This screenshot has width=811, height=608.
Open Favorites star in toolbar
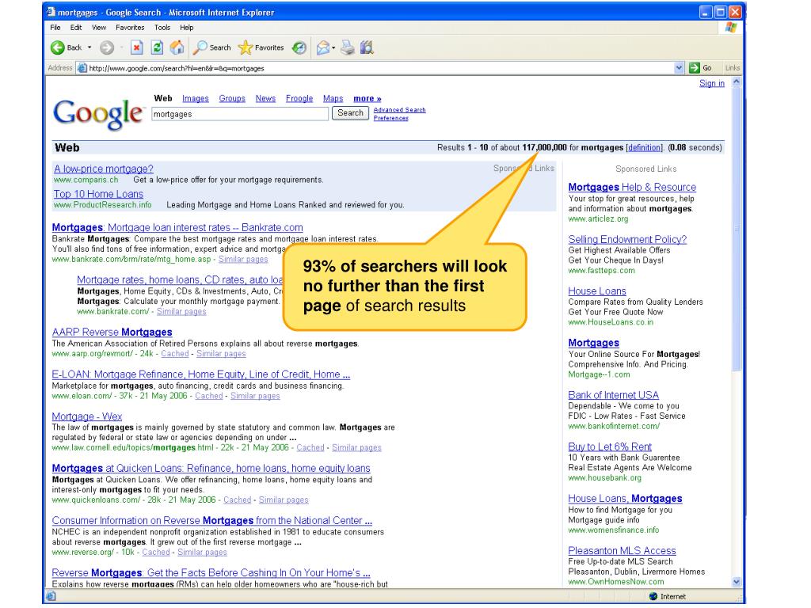(246, 47)
